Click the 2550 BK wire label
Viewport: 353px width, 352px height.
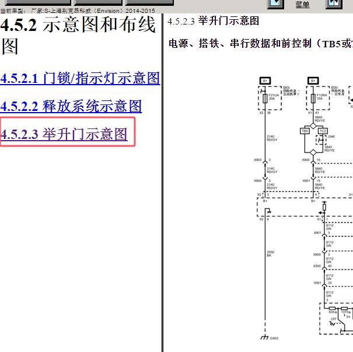tap(270, 254)
